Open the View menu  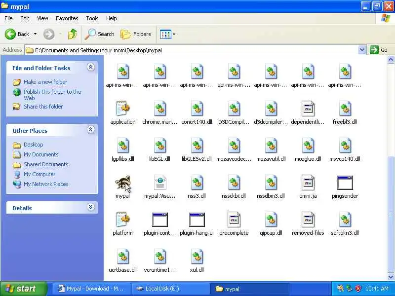42,18
